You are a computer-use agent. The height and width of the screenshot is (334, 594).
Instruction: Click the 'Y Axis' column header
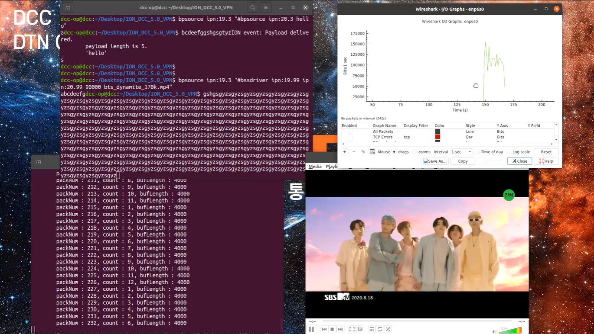(502, 125)
